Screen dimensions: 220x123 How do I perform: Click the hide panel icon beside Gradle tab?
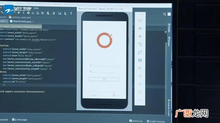pyautogui.click(x=166, y=32)
